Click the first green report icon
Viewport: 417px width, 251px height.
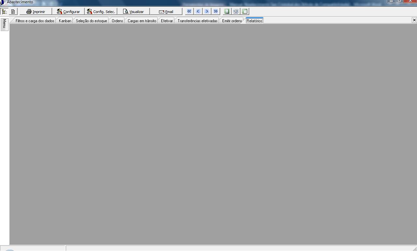tap(227, 11)
